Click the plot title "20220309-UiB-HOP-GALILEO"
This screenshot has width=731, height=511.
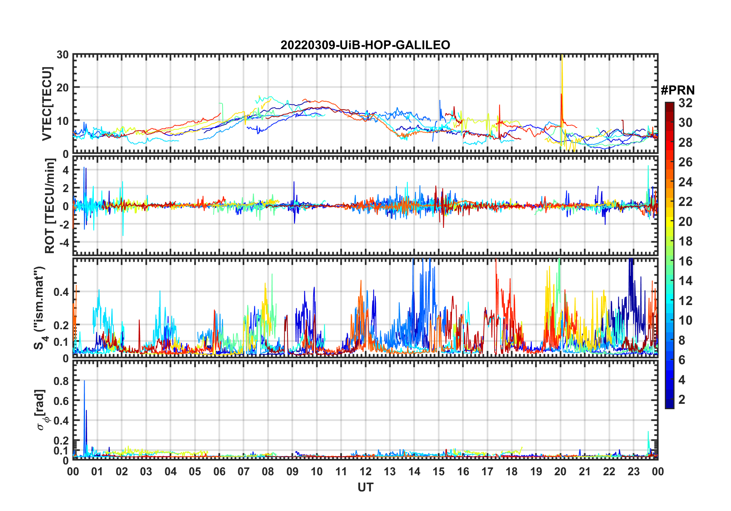[365, 45]
